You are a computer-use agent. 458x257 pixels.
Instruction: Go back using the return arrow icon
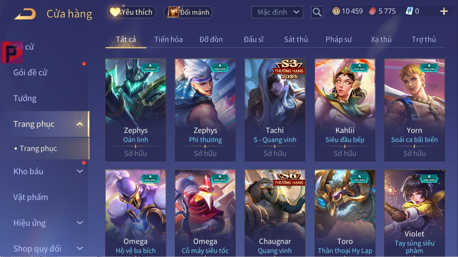(x=25, y=14)
